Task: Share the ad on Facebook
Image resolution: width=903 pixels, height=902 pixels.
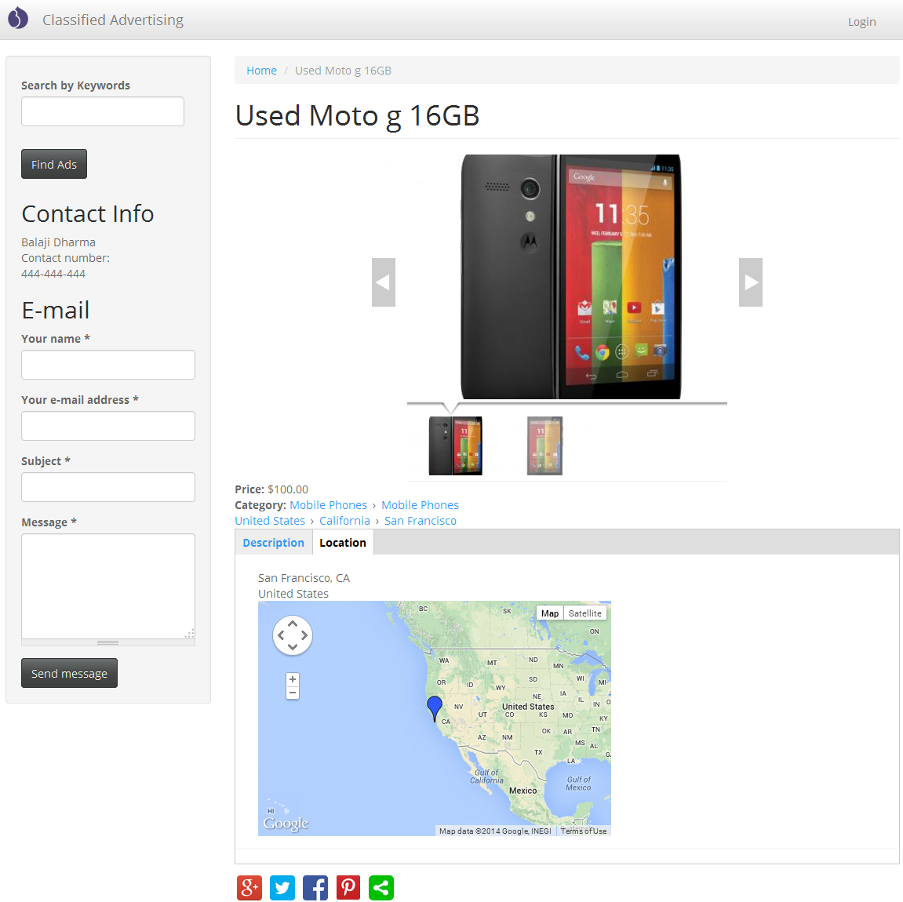Action: coord(315,888)
